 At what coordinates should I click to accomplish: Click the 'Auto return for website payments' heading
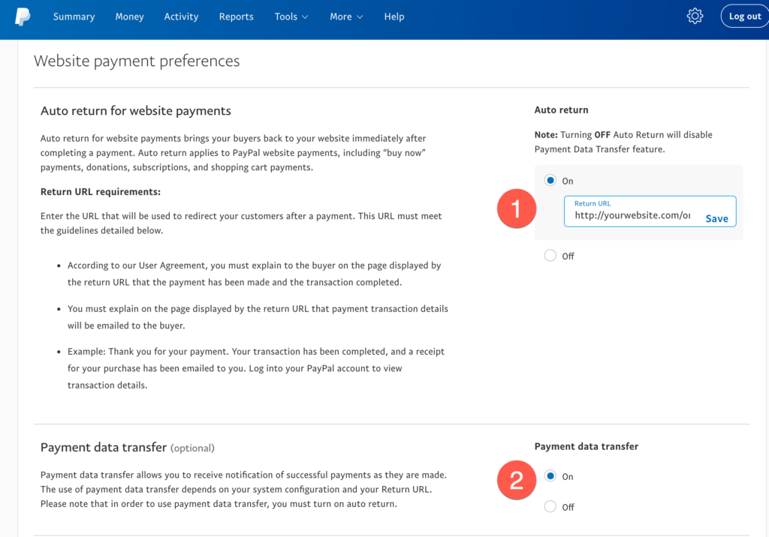136,111
